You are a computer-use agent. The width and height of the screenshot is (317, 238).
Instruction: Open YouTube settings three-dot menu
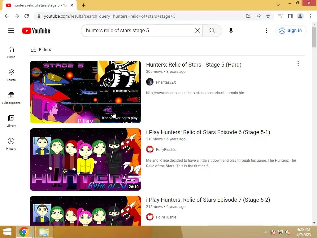(267, 31)
